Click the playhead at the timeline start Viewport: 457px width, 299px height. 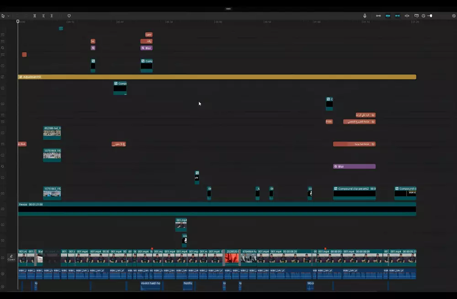click(x=18, y=21)
